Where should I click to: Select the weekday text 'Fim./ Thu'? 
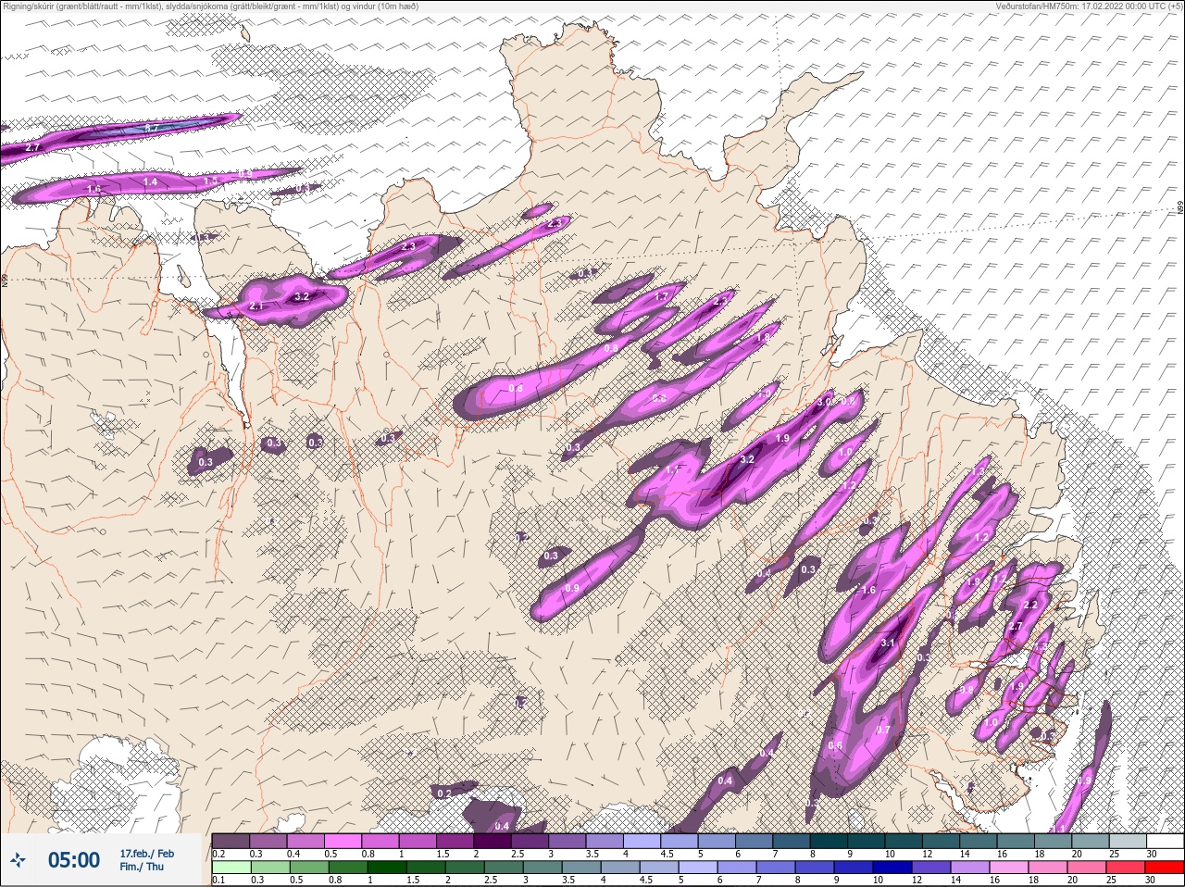[x=142, y=867]
